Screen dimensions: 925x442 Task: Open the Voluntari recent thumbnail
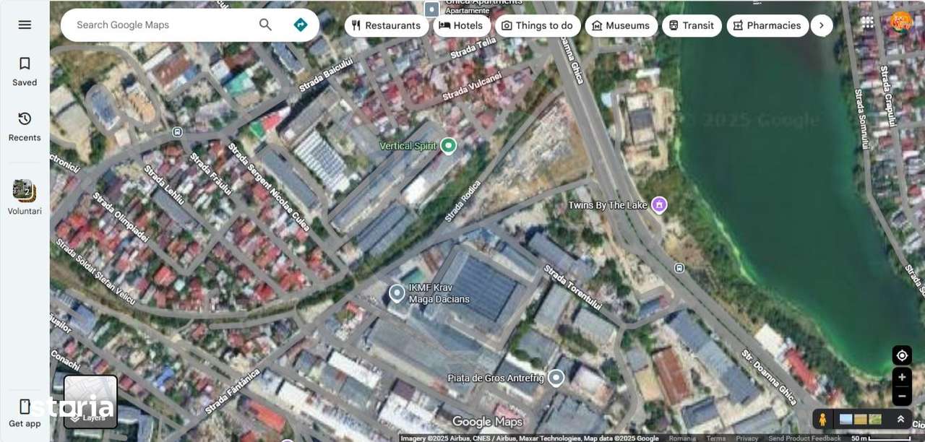coord(25,198)
